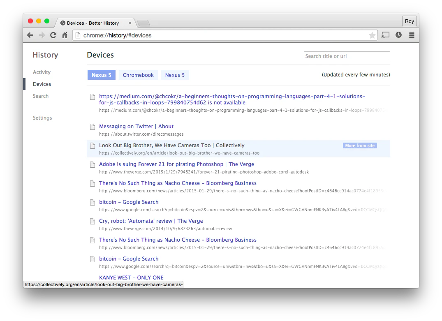Click the (Updated every few minutes) note
This screenshot has height=321, width=442.
point(356,75)
